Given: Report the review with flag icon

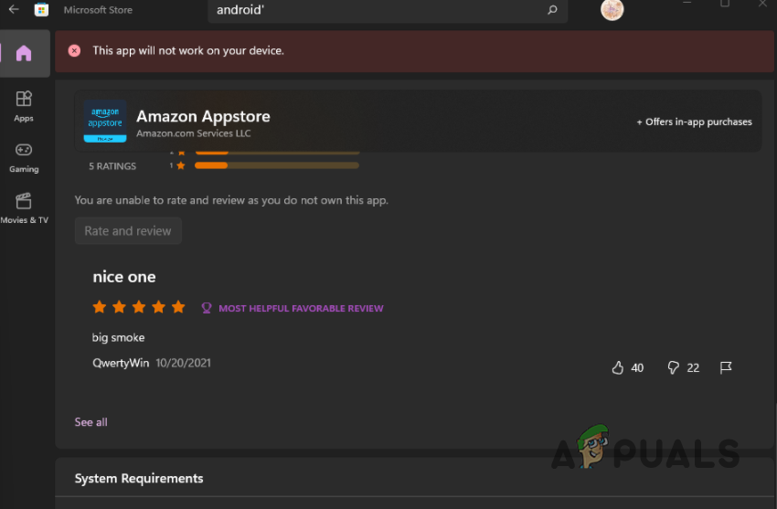Looking at the screenshot, I should [x=726, y=367].
